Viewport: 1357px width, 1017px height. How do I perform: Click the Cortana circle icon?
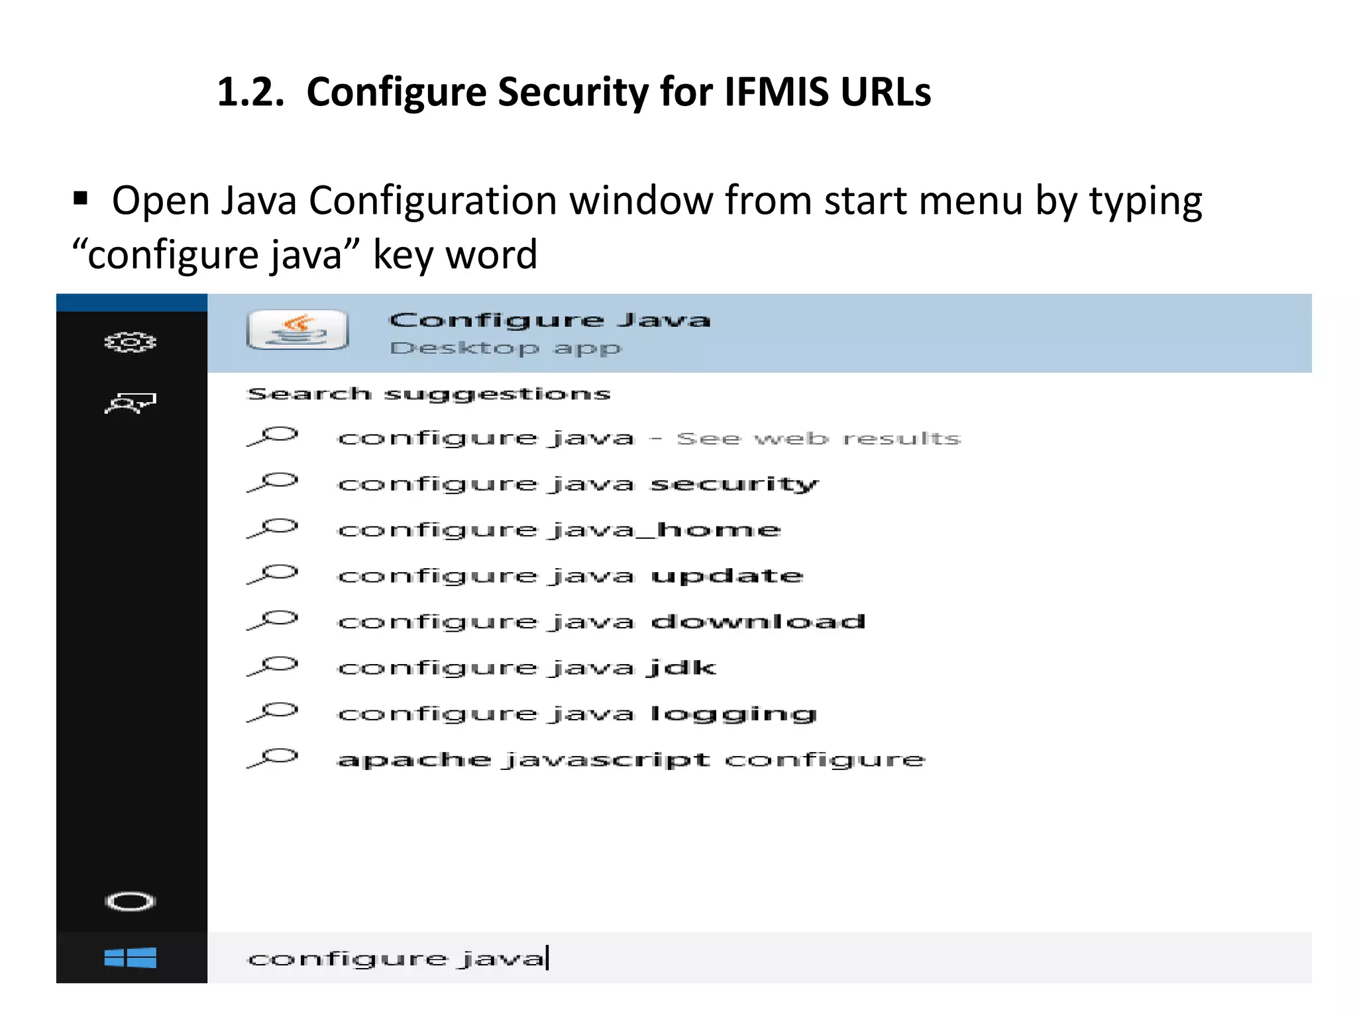[130, 901]
